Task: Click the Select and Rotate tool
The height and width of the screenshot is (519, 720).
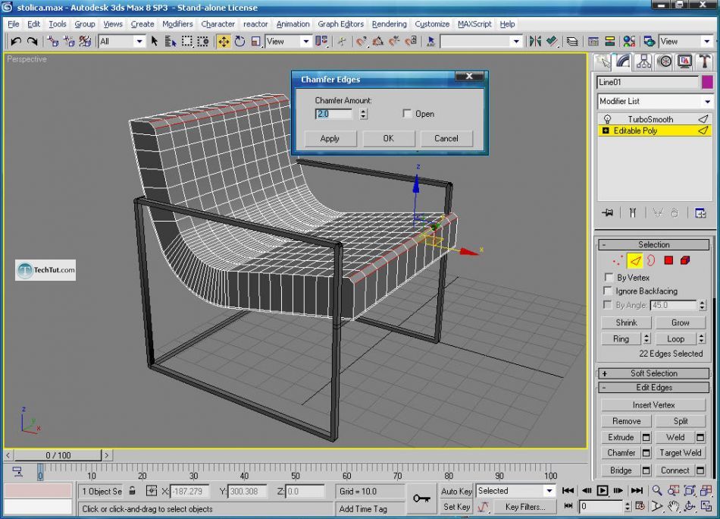Action: point(239,41)
